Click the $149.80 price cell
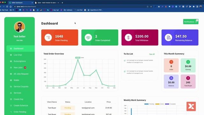Image resolution: width=204 pixels, height=115 pixels. [109, 108]
